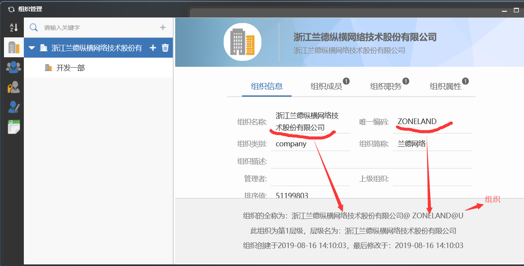Click the 唯一编码 field showing ZONELAND
524x266 pixels.
(432, 122)
